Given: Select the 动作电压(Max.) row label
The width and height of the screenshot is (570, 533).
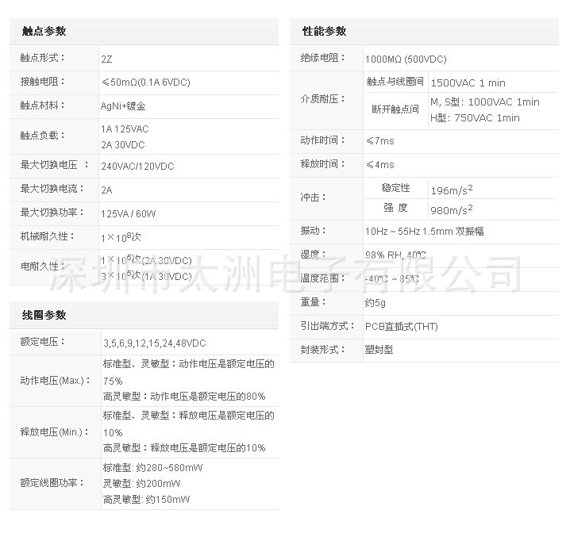Looking at the screenshot, I should tap(52, 380).
